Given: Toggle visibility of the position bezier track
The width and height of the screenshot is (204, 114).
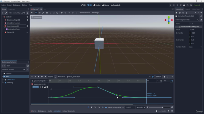Looking at the screenshot, I should click(x=42, y=87).
